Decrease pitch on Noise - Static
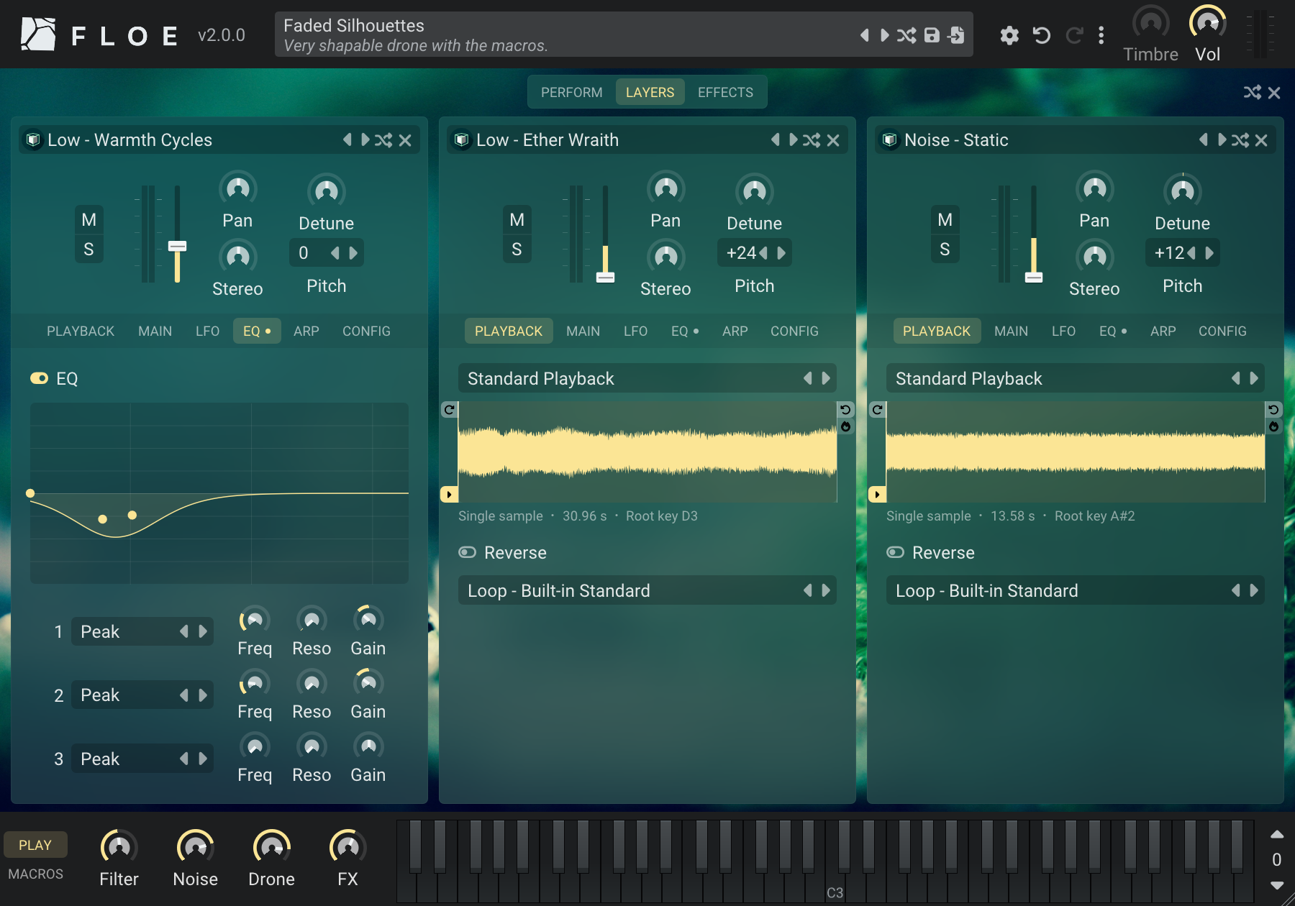 [1191, 253]
